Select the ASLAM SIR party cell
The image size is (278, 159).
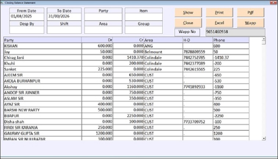[43, 98]
